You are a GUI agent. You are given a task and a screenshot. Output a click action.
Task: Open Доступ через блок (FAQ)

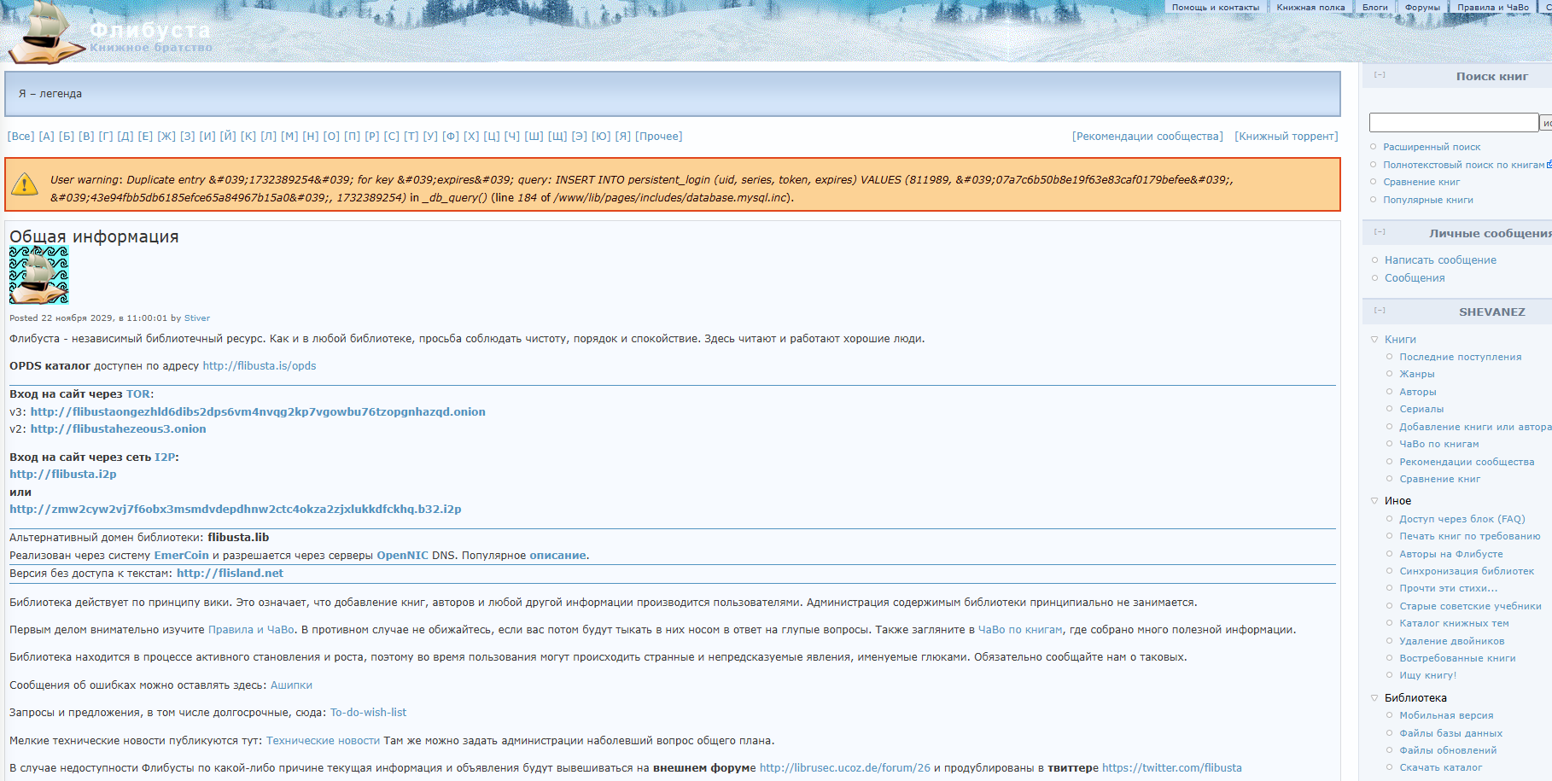(1462, 519)
